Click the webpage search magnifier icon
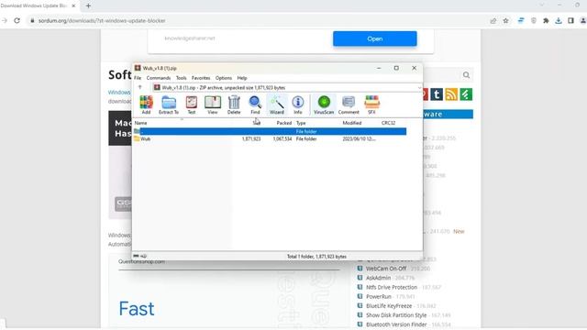 pyautogui.click(x=466, y=75)
